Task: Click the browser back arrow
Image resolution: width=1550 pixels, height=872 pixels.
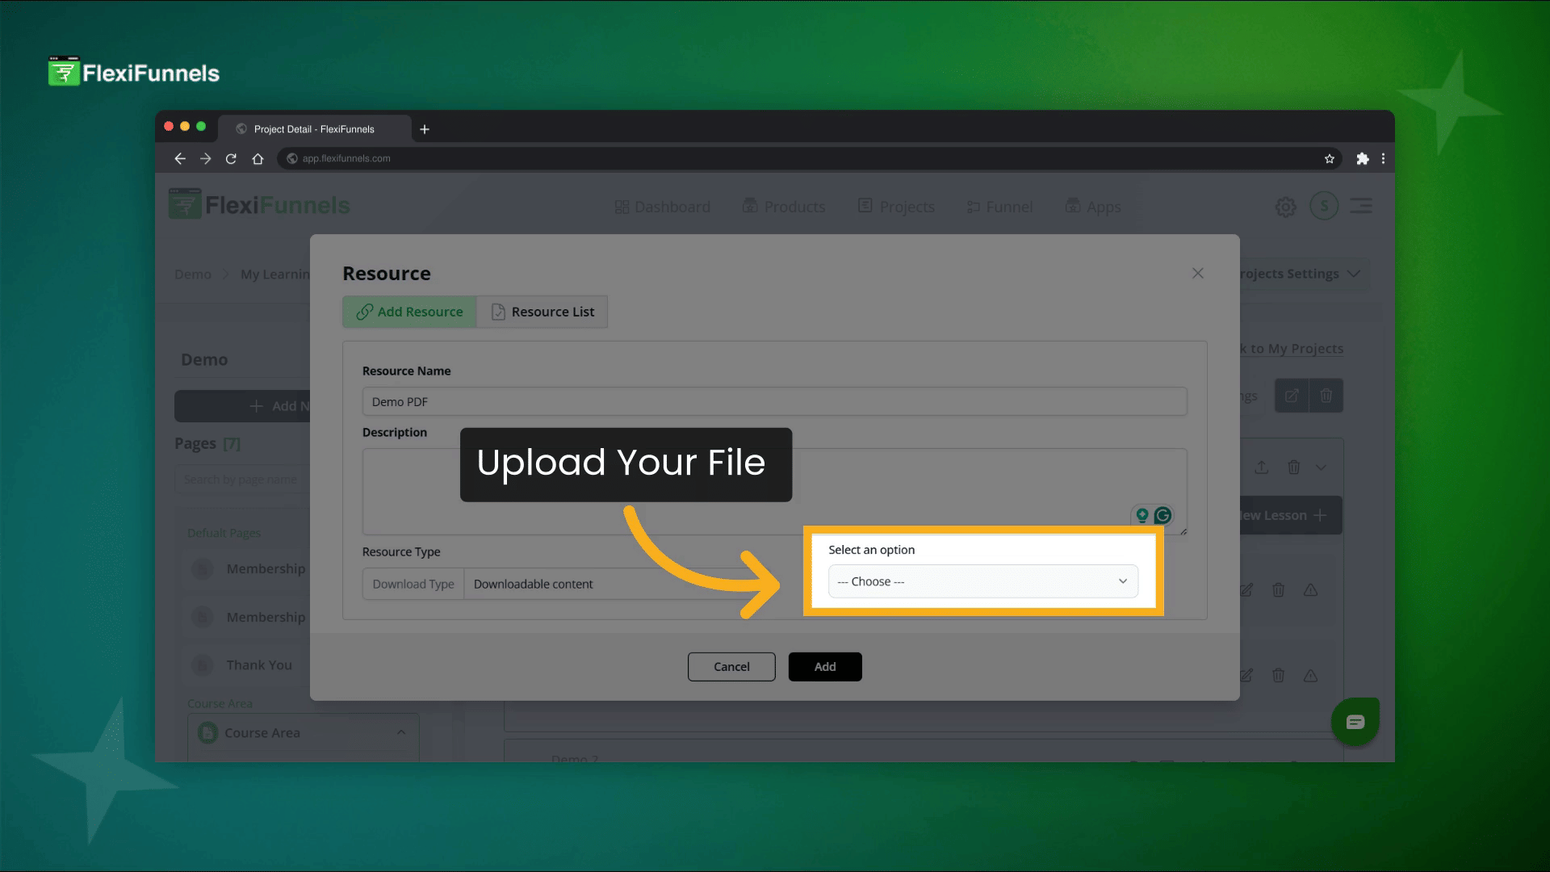Action: 180,159
